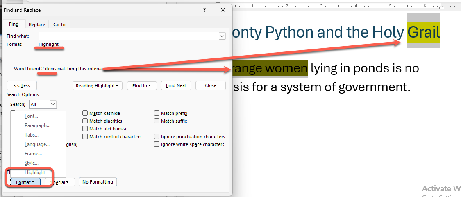This screenshot has width=461, height=197.
Task: Toggle the Match prefix checkbox
Action: pyautogui.click(x=157, y=113)
